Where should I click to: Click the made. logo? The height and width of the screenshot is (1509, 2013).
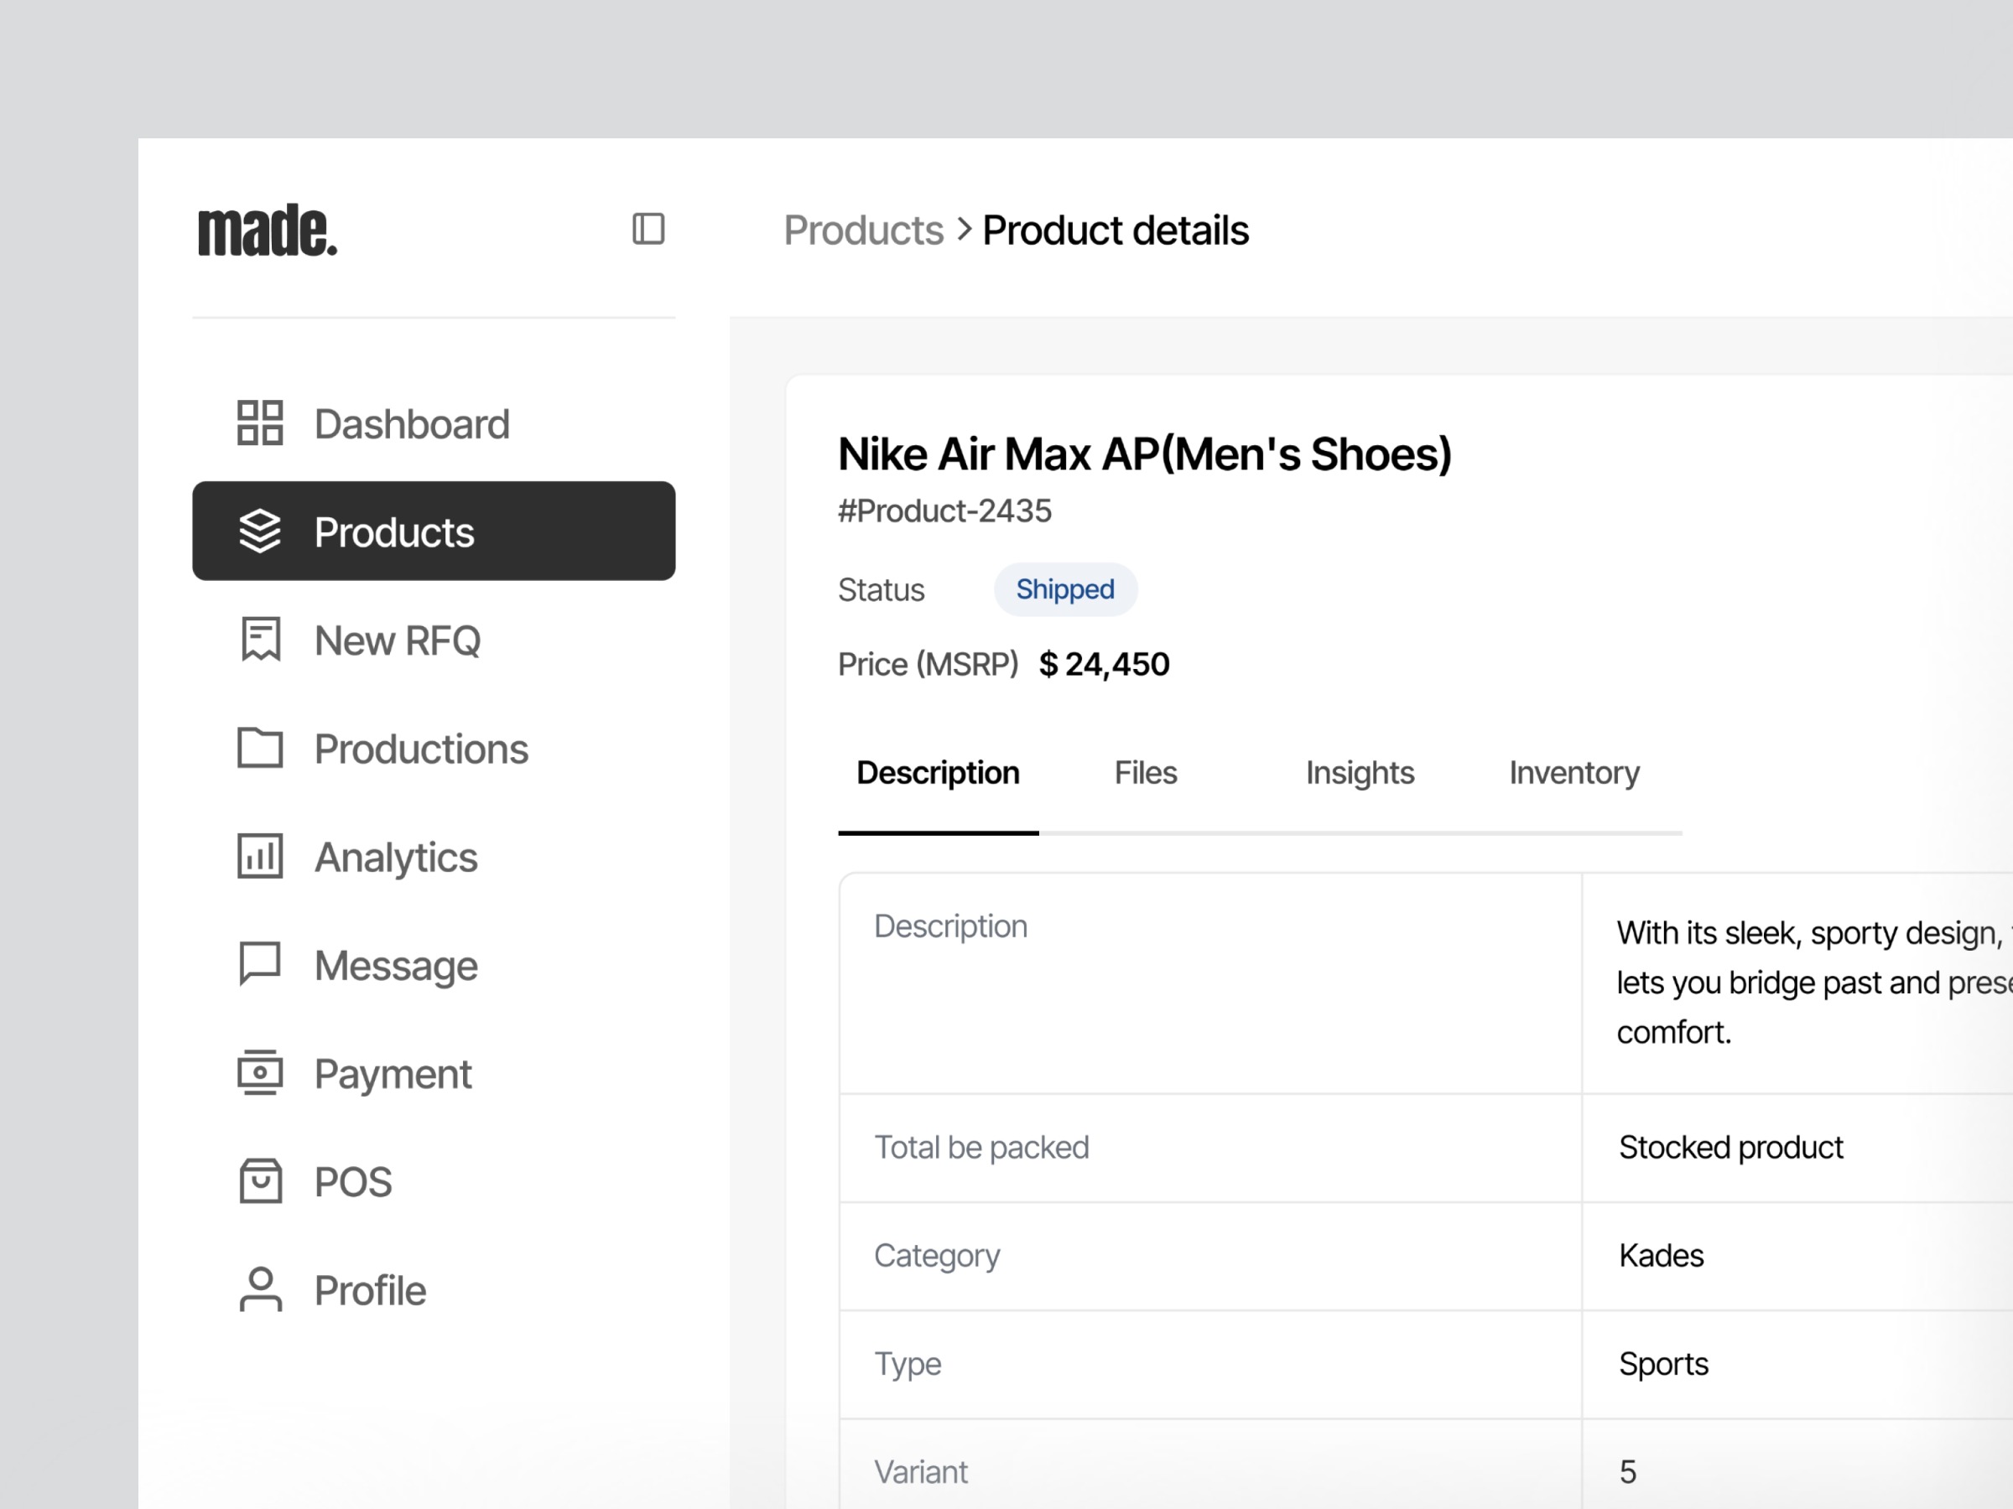[x=268, y=231]
